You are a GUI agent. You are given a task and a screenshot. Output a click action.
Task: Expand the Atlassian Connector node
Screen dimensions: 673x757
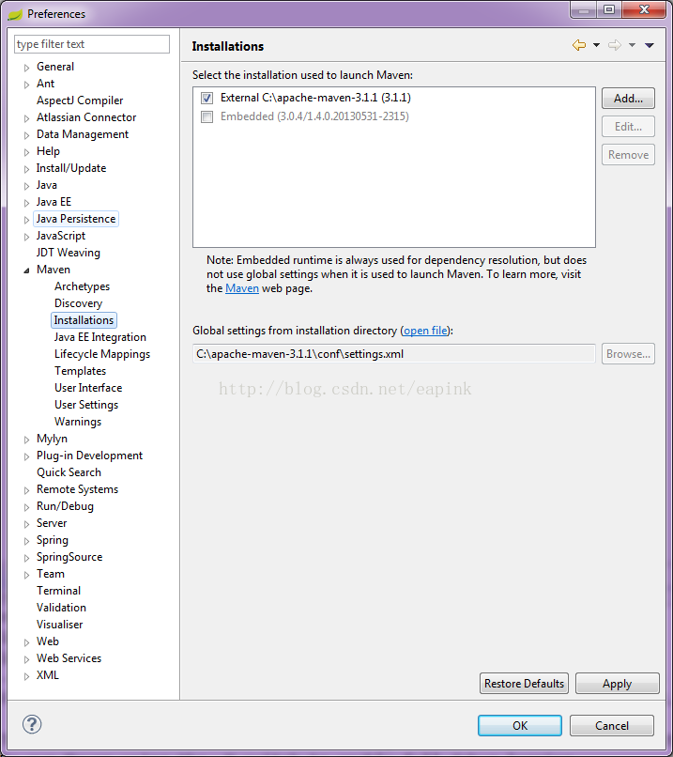coord(27,118)
